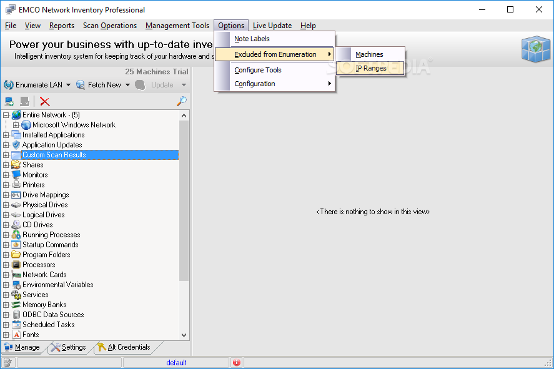Click the tree scrollbar down arrow

(x=184, y=335)
